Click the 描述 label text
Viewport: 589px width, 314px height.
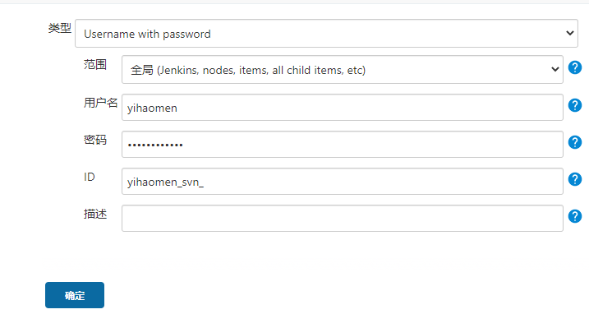pos(95,214)
